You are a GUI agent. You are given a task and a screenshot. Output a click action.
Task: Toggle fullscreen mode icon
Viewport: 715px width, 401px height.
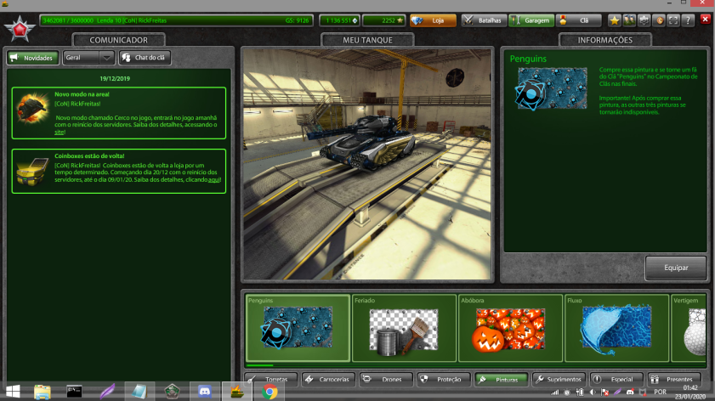[673, 20]
